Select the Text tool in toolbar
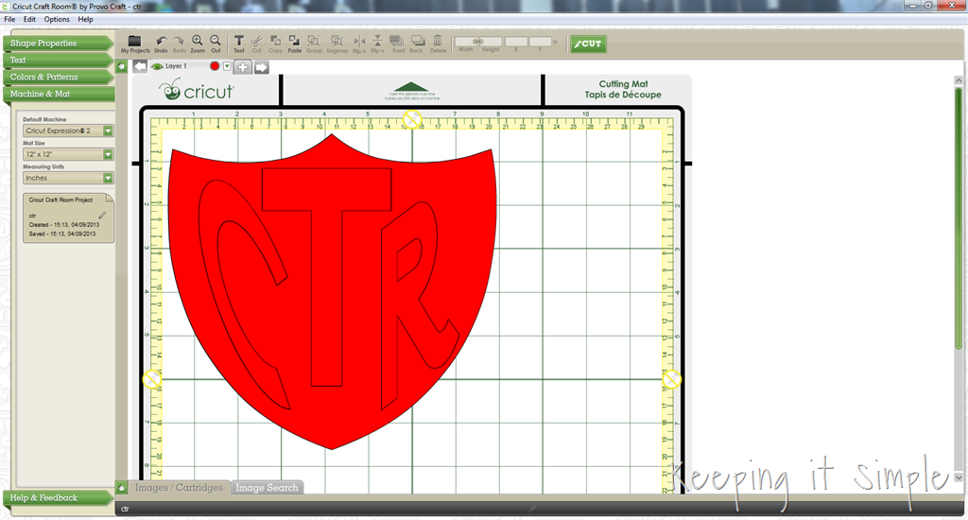This screenshot has height=520, width=968. pyautogui.click(x=239, y=43)
